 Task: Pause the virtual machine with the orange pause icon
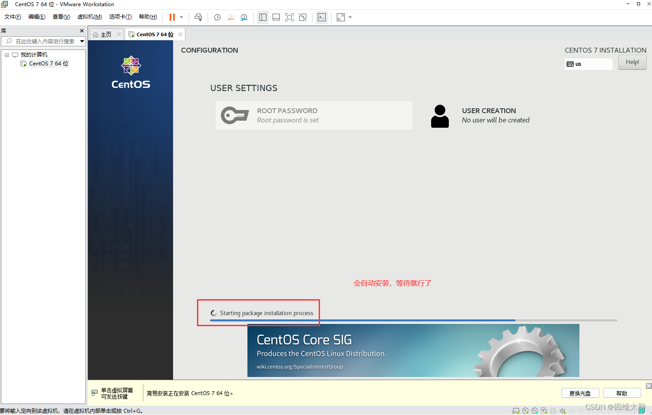tap(172, 17)
